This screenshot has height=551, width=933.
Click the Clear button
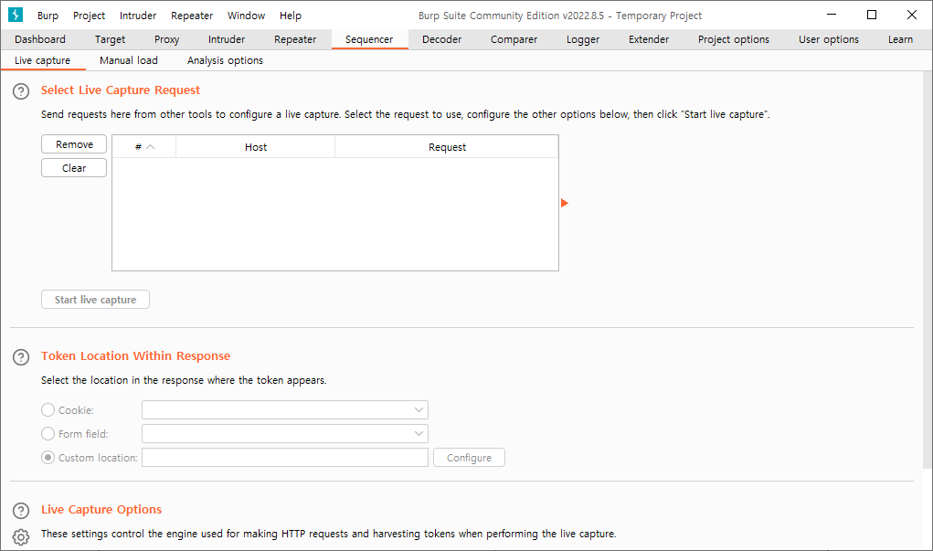(x=74, y=168)
